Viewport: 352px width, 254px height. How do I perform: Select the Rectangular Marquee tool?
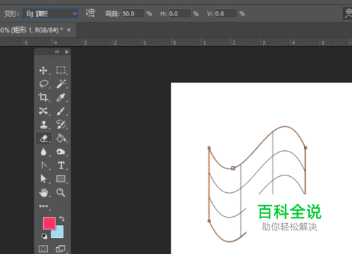(61, 70)
